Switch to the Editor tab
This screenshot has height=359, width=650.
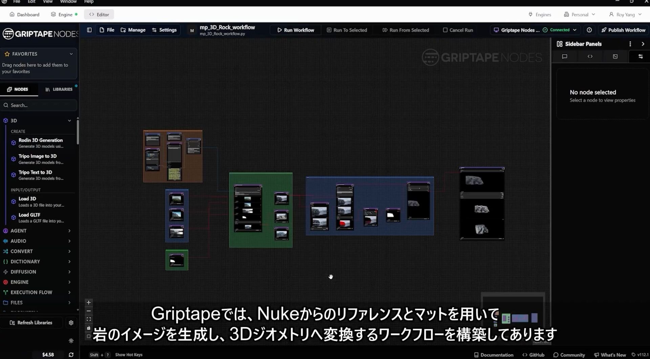tap(99, 15)
